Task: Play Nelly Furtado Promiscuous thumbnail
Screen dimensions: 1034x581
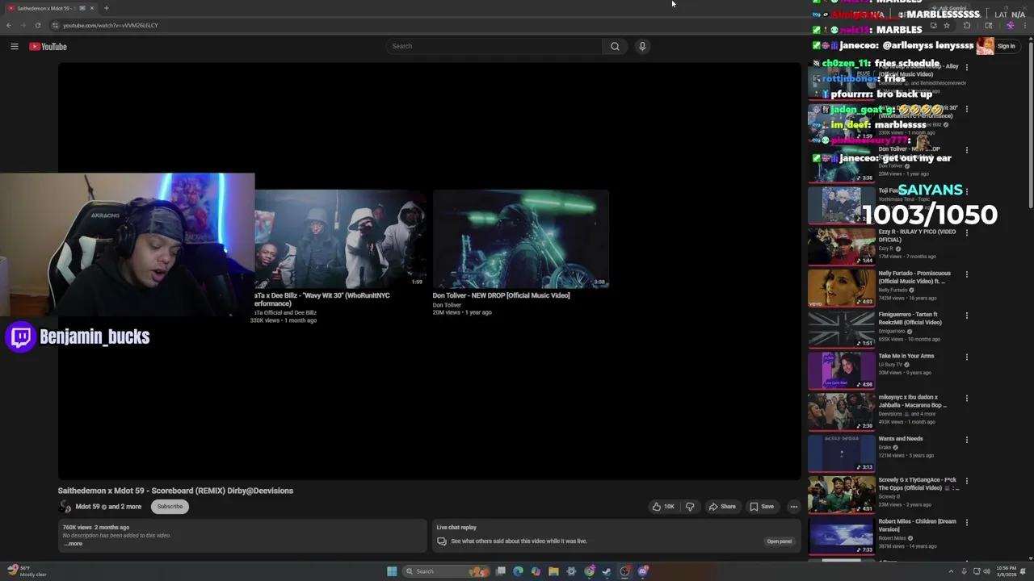Action: (x=841, y=287)
